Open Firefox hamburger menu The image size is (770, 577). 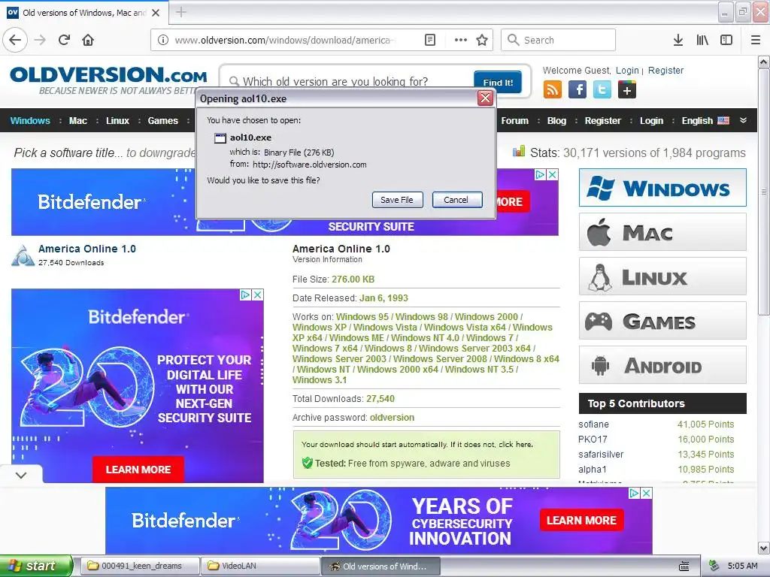tap(755, 40)
